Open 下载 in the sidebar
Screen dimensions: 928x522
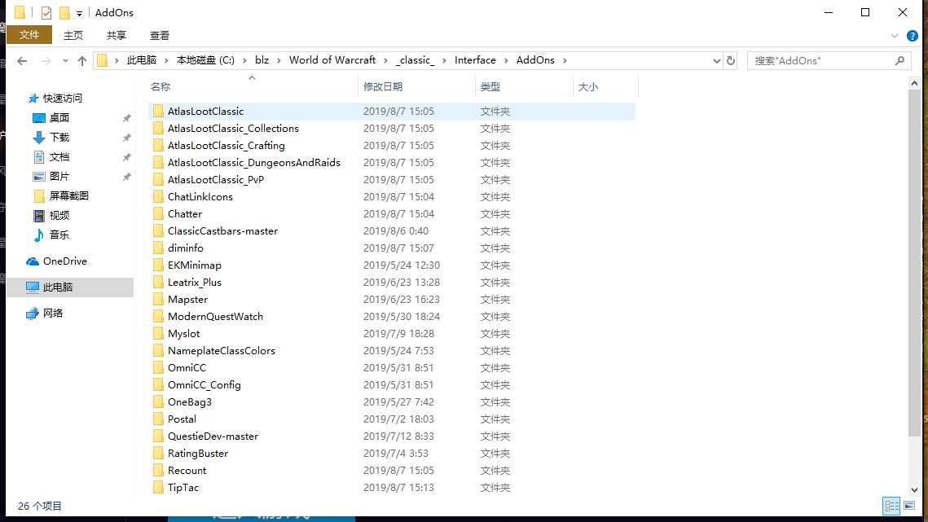59,138
